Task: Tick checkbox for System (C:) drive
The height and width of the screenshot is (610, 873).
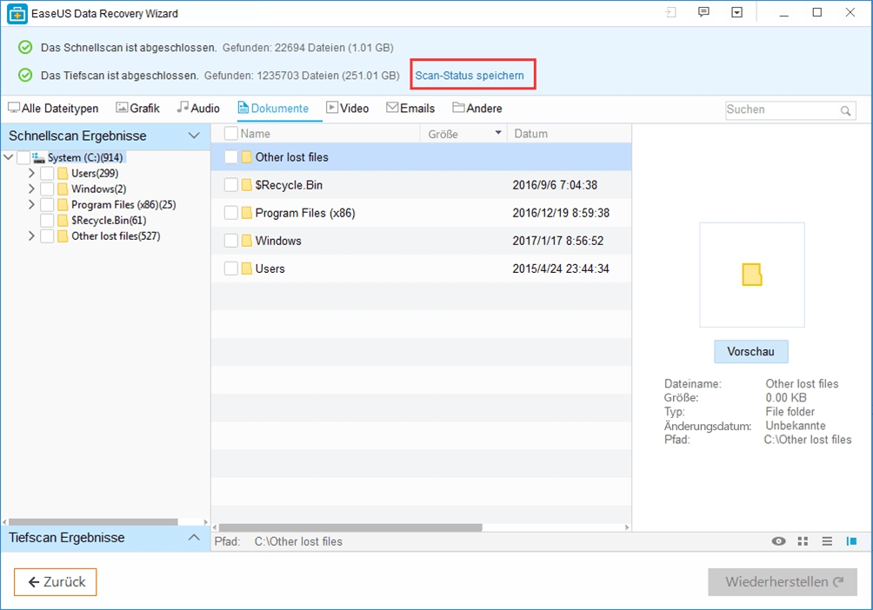Action: click(23, 157)
